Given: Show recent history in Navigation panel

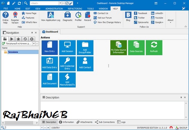Looking at the screenshot, I should tap(25, 39).
